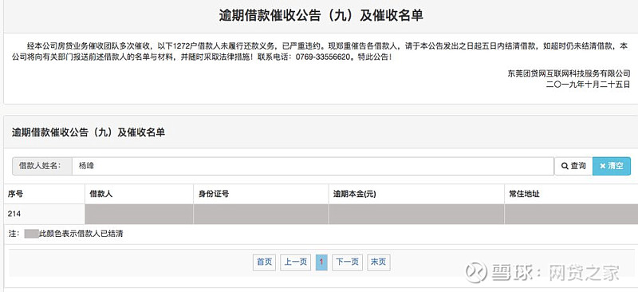The height and width of the screenshot is (292, 638).
Task: Focus the 借款人姓名 input containing 杨峰
Action: tap(313, 166)
